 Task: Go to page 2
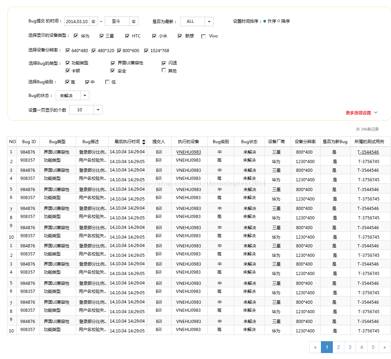(x=338, y=347)
